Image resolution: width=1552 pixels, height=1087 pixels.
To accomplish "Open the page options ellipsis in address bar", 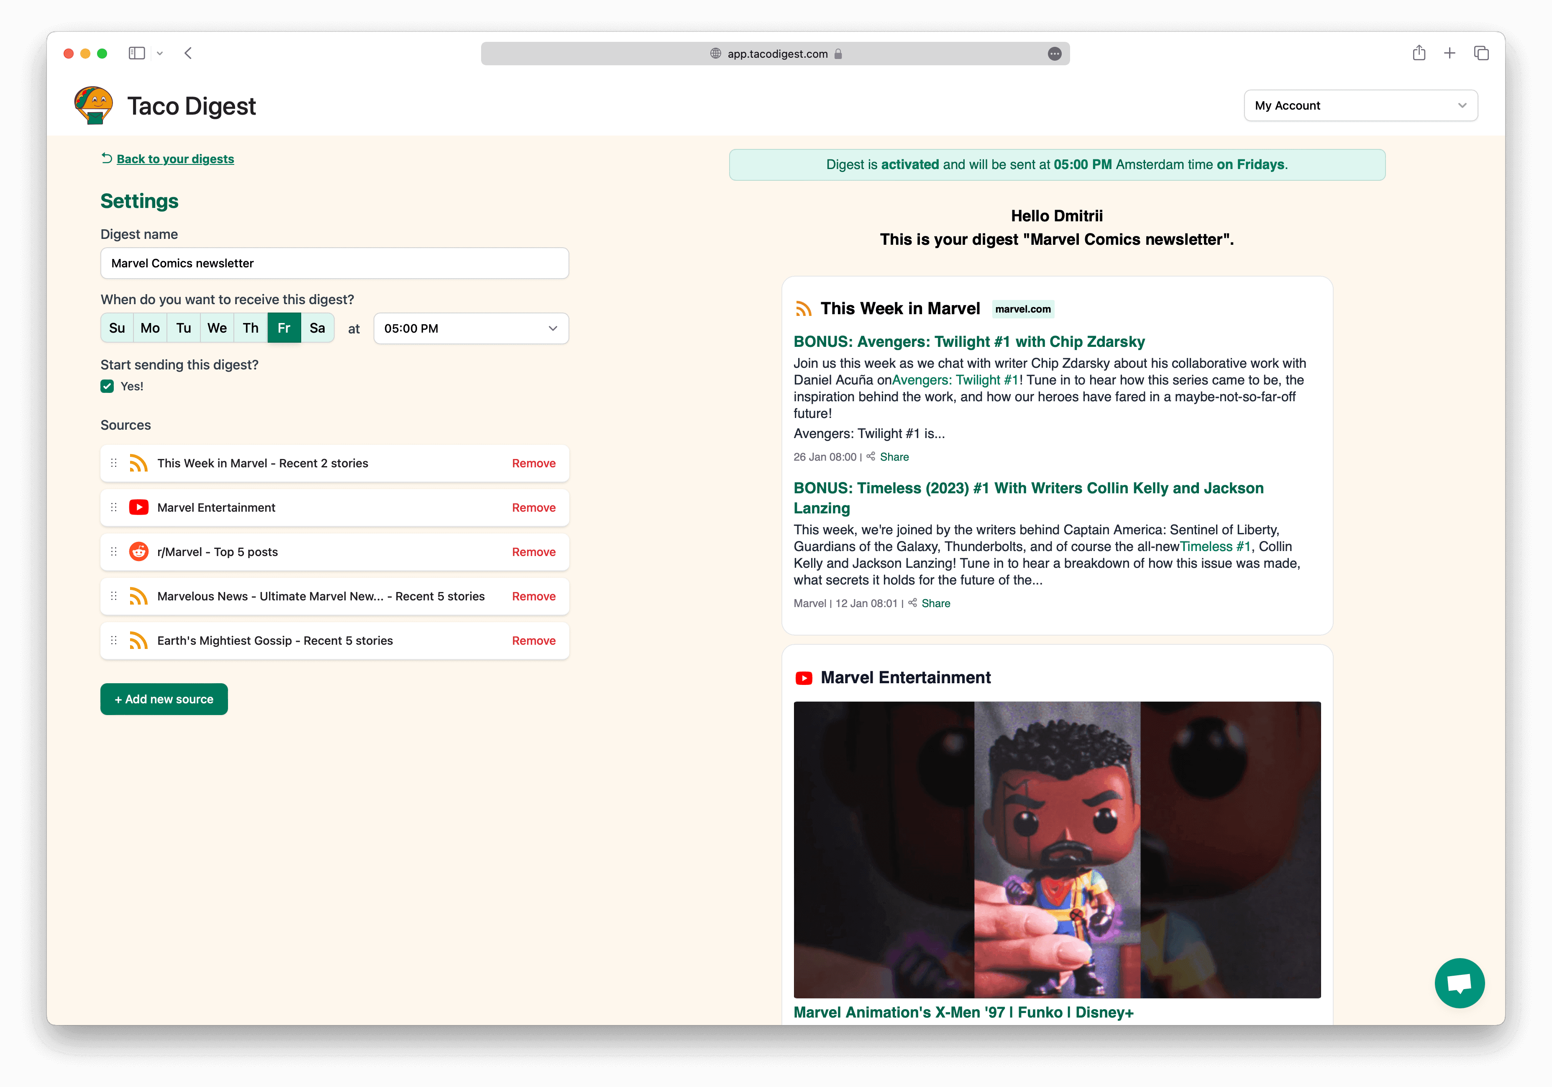I will (1054, 54).
